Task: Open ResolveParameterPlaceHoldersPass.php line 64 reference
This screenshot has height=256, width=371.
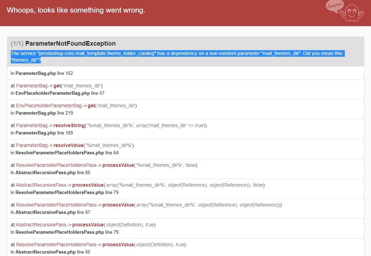Action: (x=65, y=153)
